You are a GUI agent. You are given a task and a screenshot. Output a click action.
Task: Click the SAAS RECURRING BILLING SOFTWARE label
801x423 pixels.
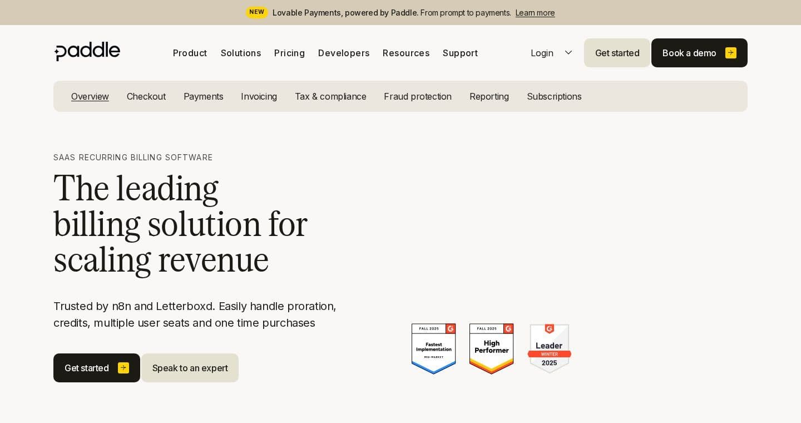point(133,158)
